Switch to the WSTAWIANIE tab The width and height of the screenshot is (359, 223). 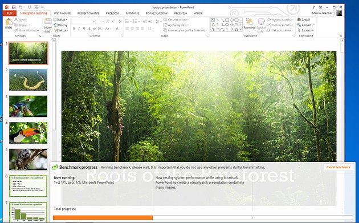tap(62, 13)
